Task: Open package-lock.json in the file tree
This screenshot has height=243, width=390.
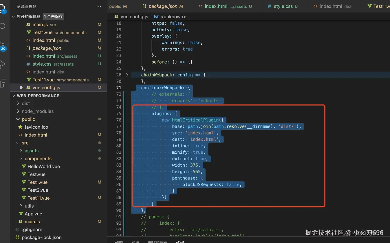Action: 42,237
